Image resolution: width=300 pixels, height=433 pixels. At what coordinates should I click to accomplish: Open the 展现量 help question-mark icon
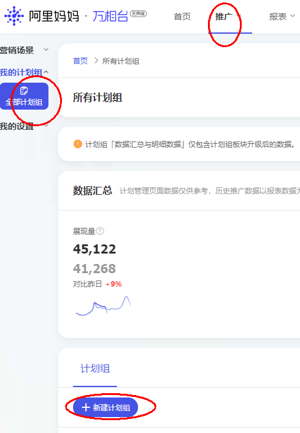pyautogui.click(x=100, y=231)
